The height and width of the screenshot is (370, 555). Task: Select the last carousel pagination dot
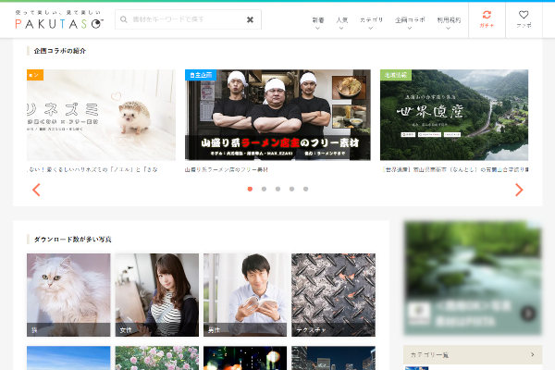(x=305, y=189)
